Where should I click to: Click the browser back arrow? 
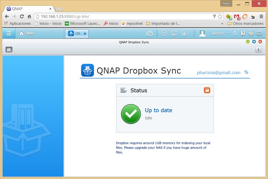(7, 16)
